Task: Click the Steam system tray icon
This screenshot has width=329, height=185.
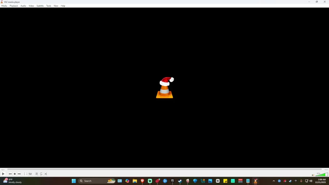Action: [290, 181]
